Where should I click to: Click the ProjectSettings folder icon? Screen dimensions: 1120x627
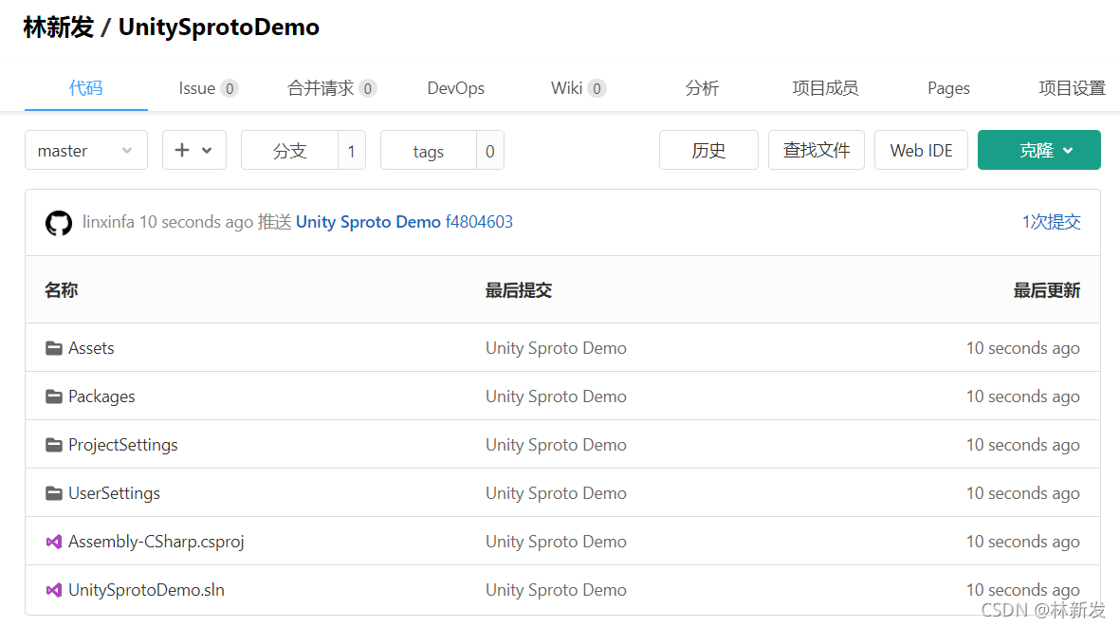coord(54,445)
